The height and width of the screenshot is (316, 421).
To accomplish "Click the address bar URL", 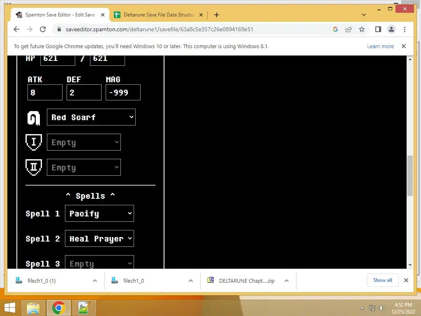I will point(159,29).
